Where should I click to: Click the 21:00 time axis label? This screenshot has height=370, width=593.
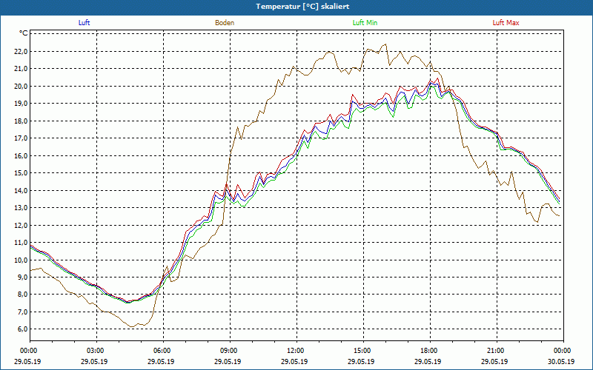(x=497, y=351)
